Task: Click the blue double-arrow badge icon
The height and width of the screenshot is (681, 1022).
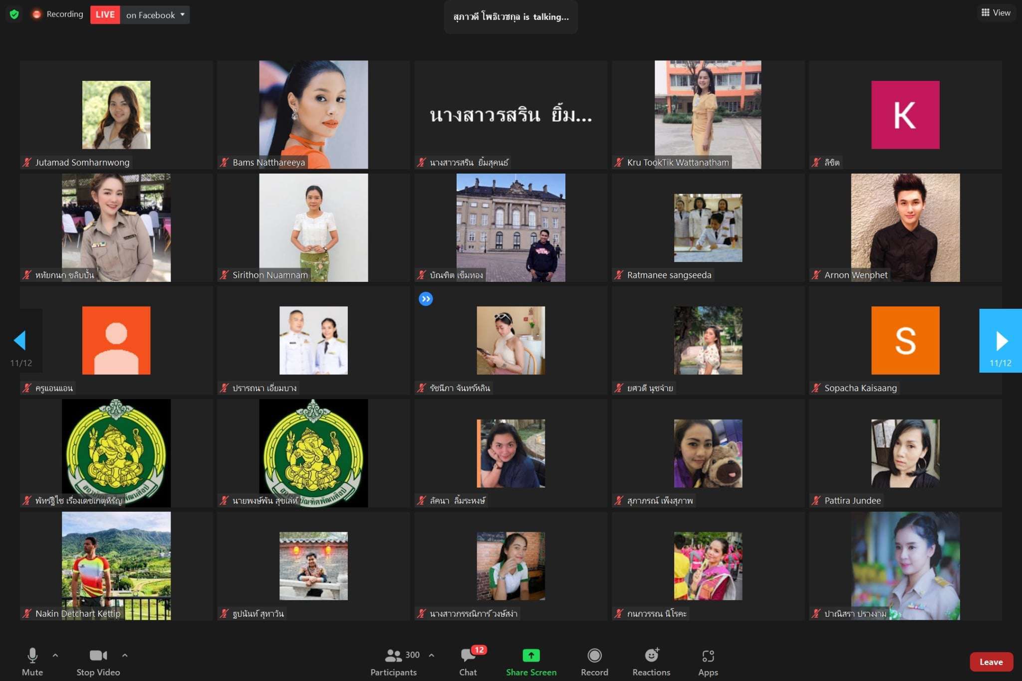Action: [x=426, y=299]
